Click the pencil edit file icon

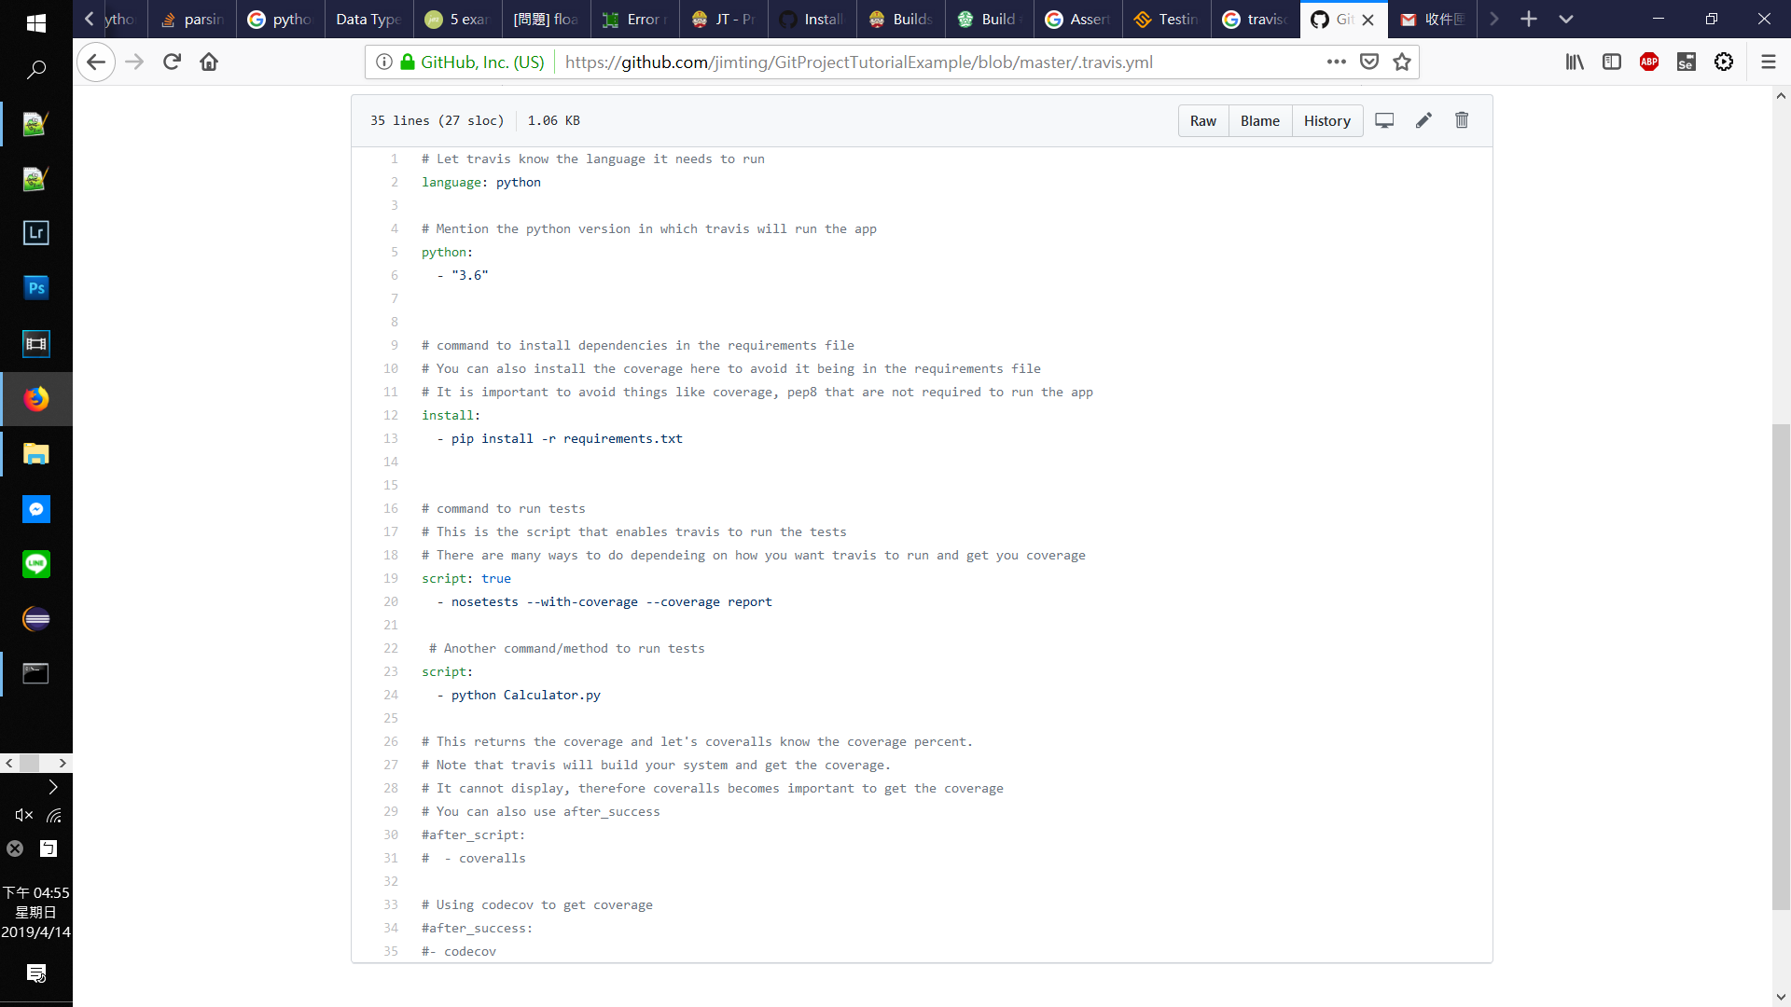click(1423, 120)
